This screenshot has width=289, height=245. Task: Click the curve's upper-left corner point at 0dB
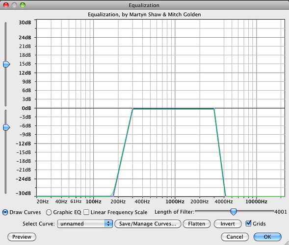132,109
